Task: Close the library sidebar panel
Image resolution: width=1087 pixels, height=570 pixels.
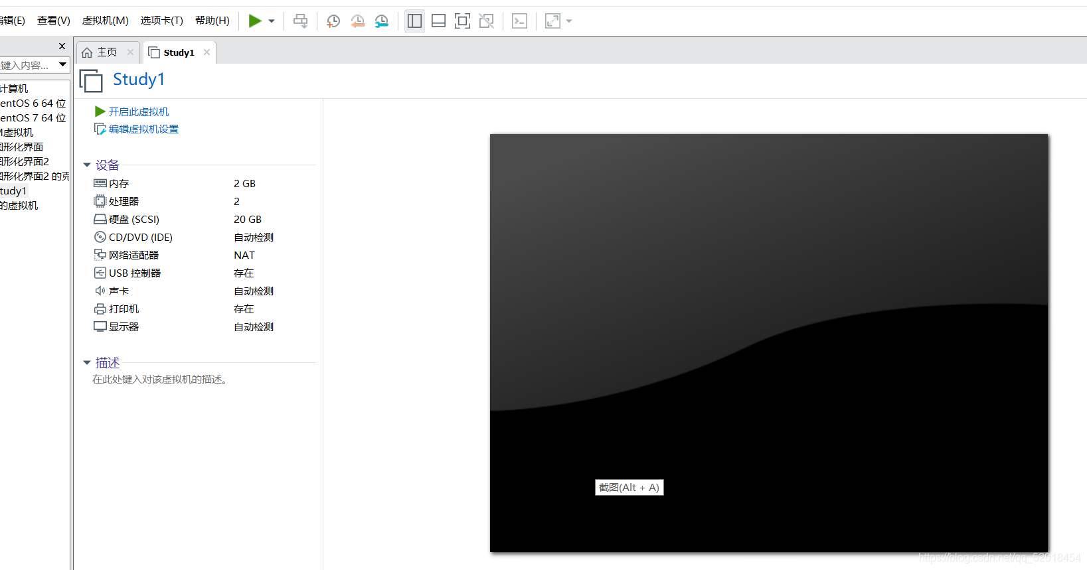Action: (x=62, y=46)
